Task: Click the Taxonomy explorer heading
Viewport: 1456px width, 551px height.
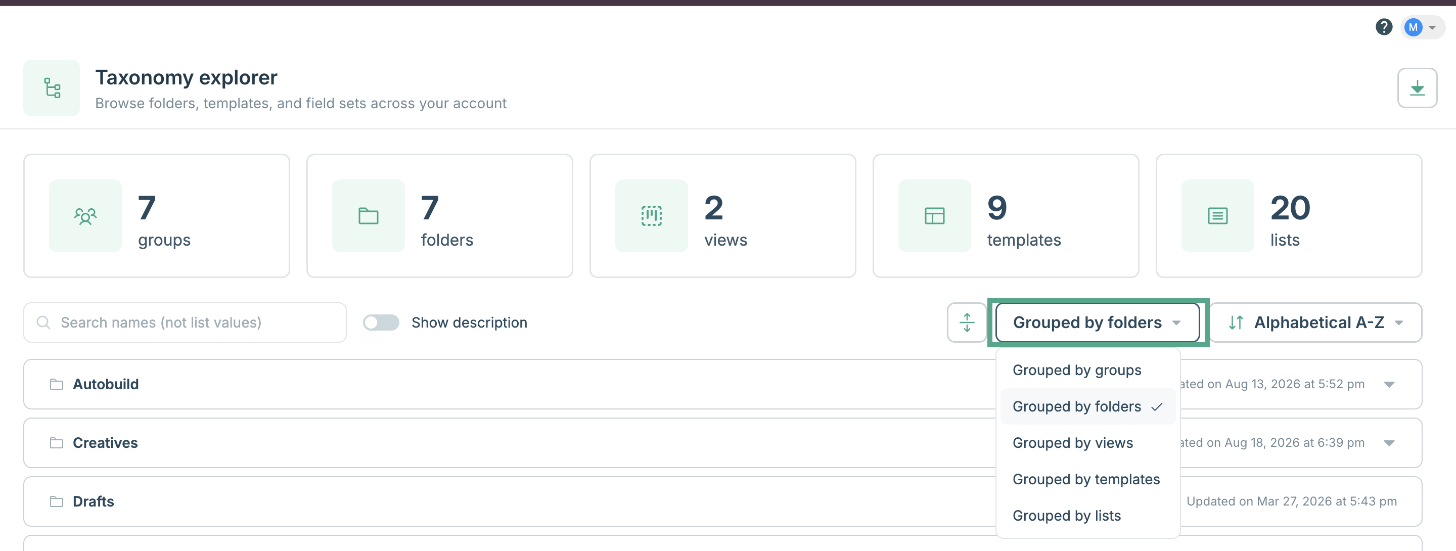Action: click(x=186, y=77)
